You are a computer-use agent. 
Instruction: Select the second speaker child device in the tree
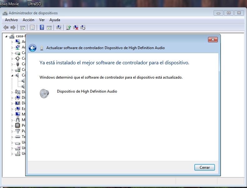[x=23, y=86]
